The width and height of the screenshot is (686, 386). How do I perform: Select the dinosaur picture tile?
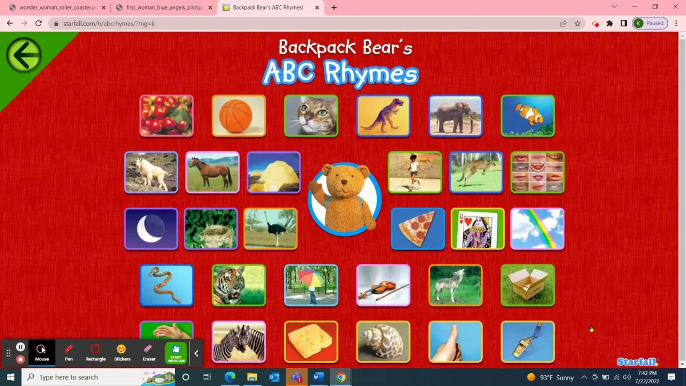(x=383, y=116)
